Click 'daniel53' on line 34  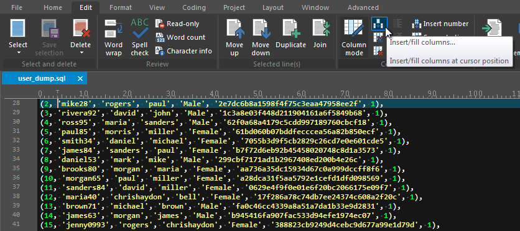(x=80, y=160)
